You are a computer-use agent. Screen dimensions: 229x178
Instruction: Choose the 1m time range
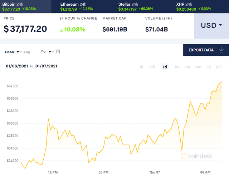click(187, 67)
